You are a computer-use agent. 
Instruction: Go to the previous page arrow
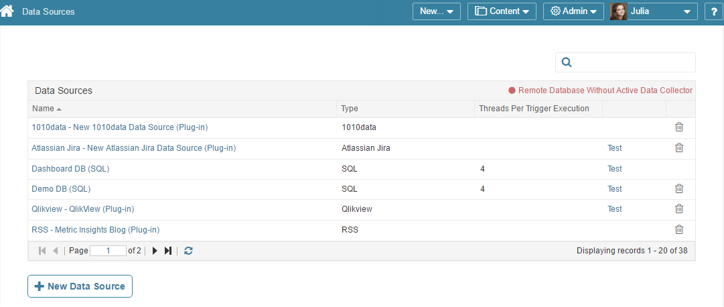point(56,251)
